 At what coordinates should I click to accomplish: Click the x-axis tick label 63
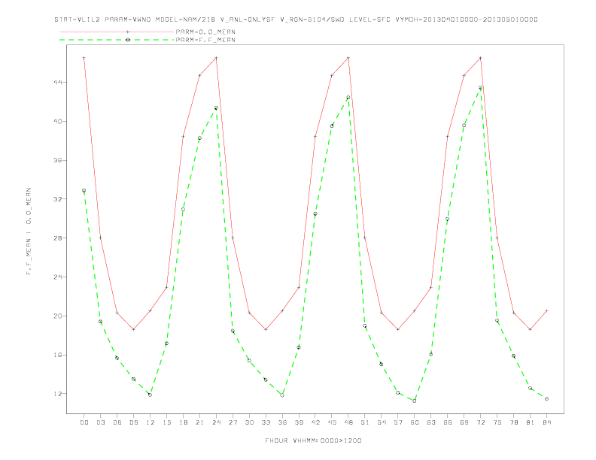431,422
